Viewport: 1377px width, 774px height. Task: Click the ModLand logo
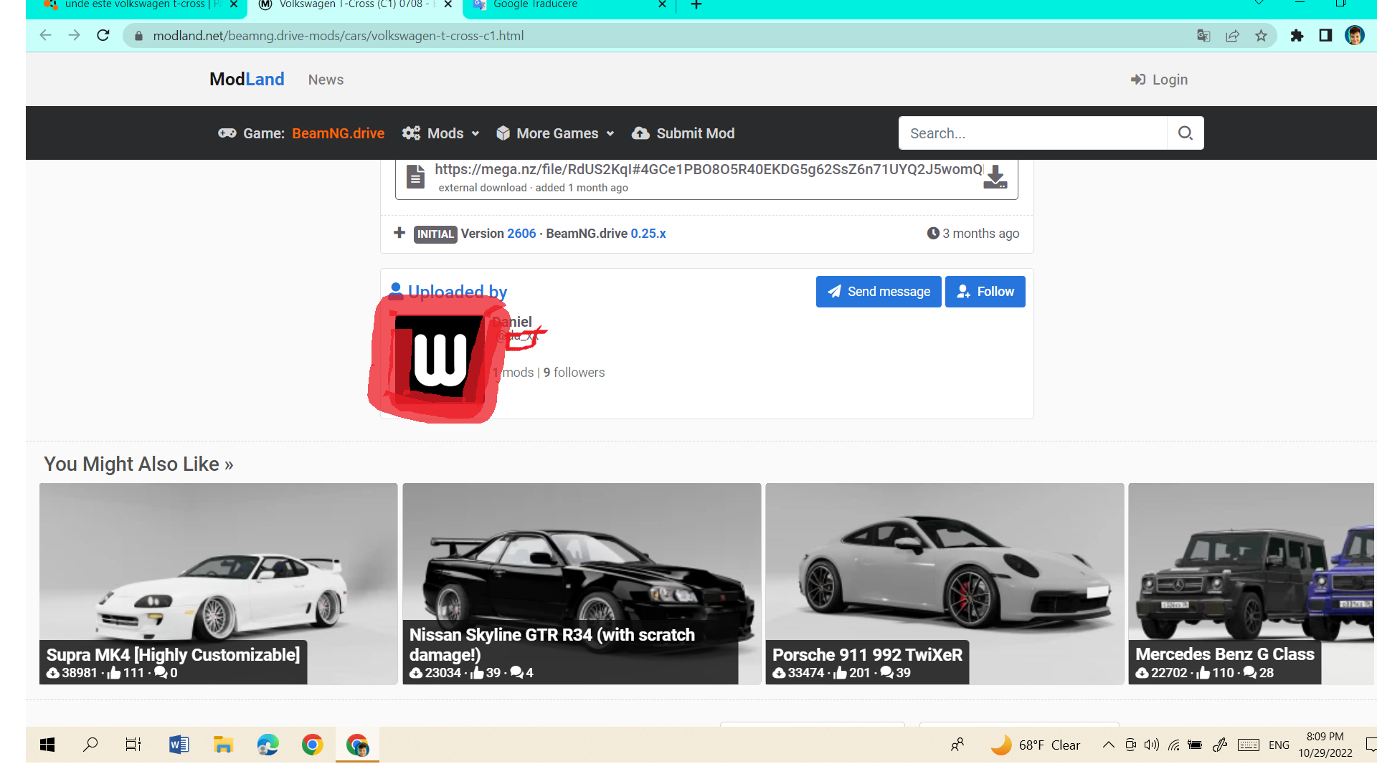tap(247, 79)
